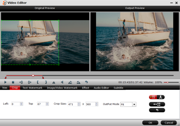180x126 pixels.
Task: Minimize the Video Editor window
Action: [171, 3]
